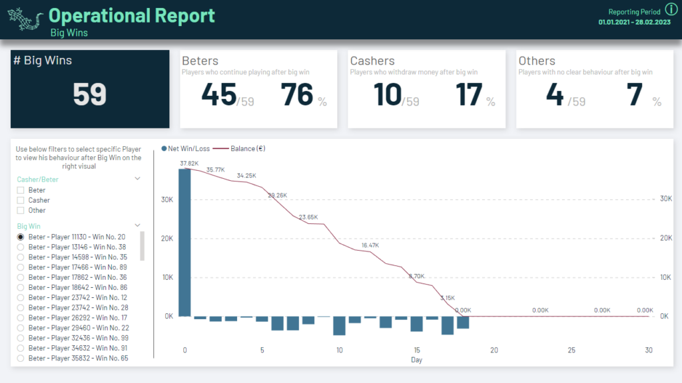Click the Cashers 10/59 card
The image size is (682, 383).
(x=427, y=89)
